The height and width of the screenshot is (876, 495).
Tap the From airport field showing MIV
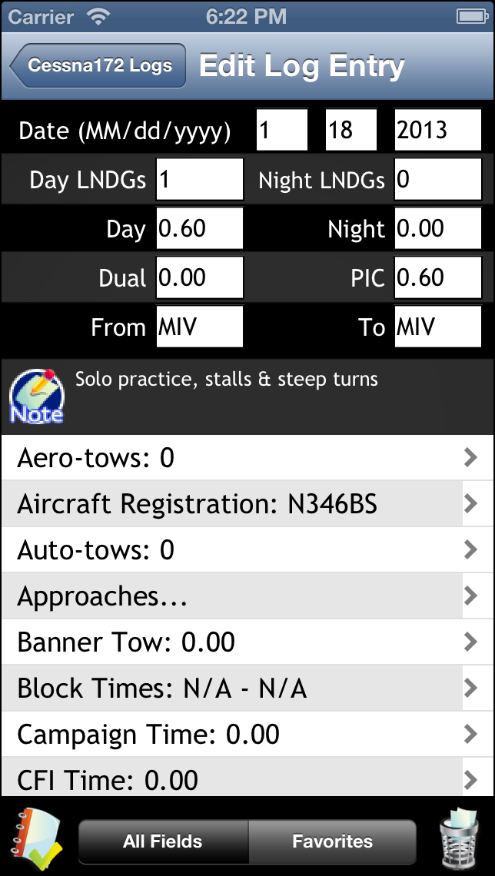(x=198, y=326)
